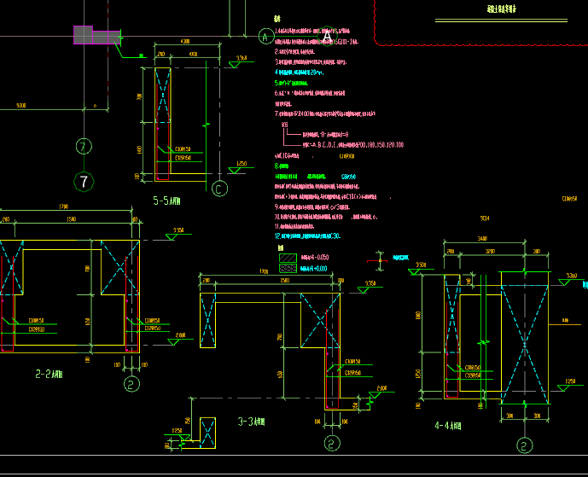Click the KB label in the notes
Viewport: 588px width, 477px height.
(x=285, y=125)
